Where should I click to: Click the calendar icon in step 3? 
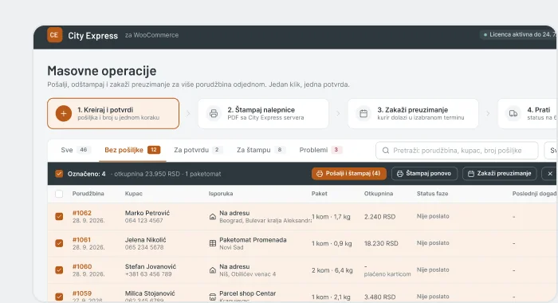point(363,113)
